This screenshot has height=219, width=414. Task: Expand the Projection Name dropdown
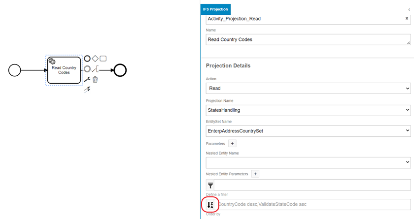click(308, 110)
